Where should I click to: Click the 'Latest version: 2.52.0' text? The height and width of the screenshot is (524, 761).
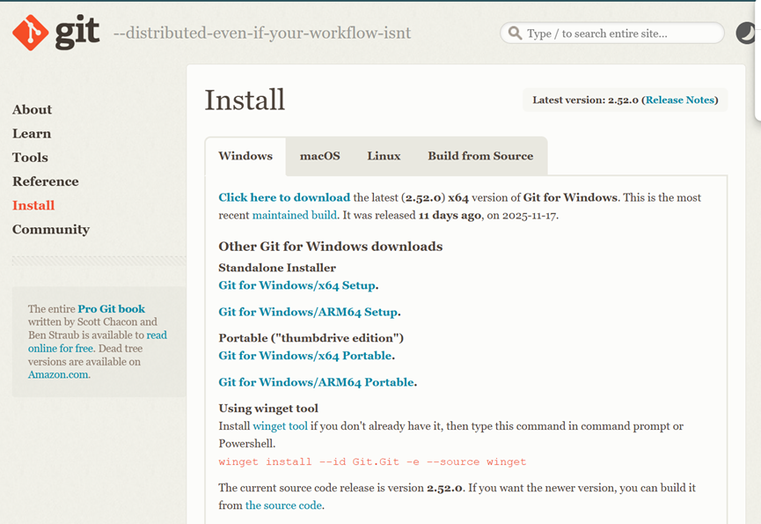pyautogui.click(x=585, y=100)
